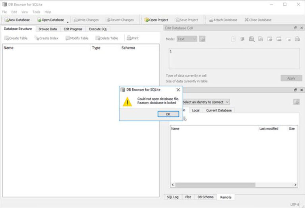Screen dimensions: 305x208
Task: Click Attach Database in the toolbar
Action: coord(223,20)
